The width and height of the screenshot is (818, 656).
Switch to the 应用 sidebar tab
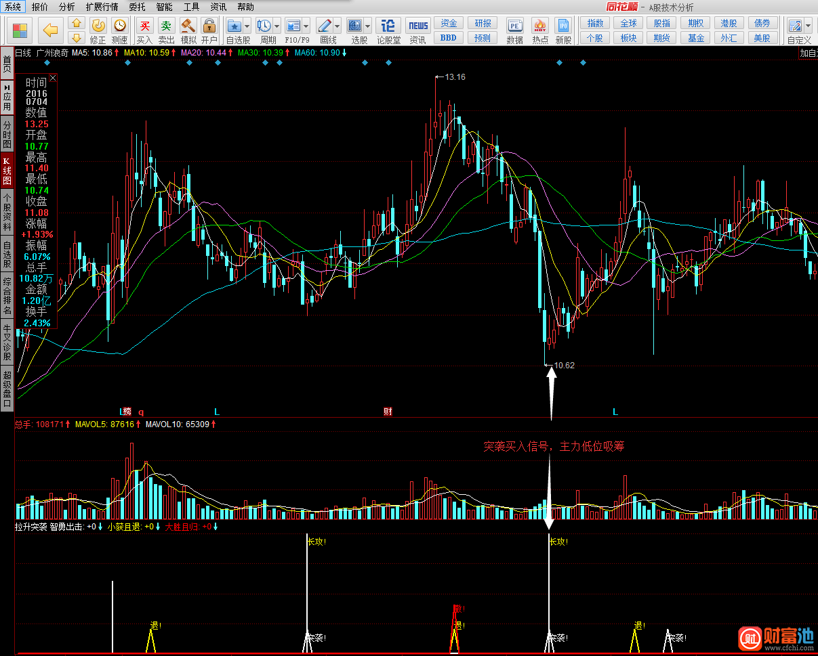(x=7, y=97)
